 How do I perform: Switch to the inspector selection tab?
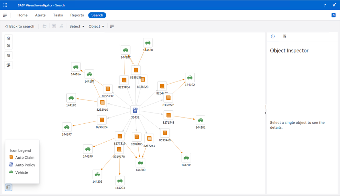(284, 36)
